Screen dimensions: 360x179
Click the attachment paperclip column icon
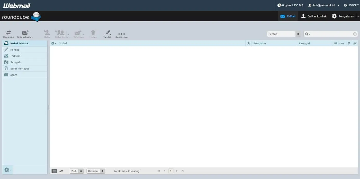[x=355, y=43]
